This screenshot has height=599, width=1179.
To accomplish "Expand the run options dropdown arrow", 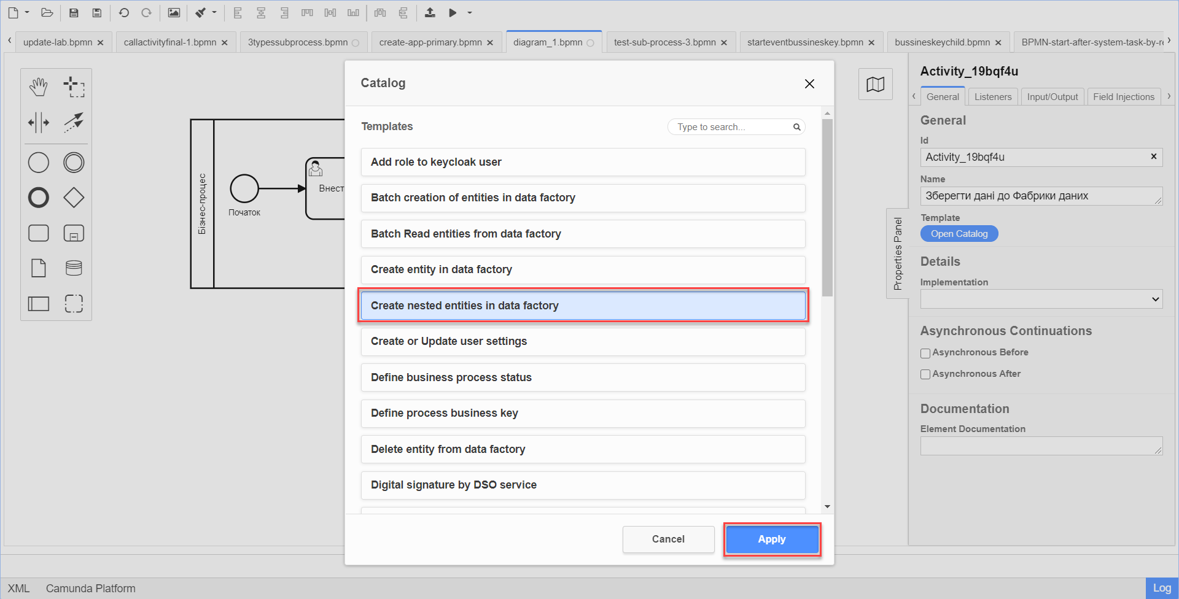I will 470,12.
